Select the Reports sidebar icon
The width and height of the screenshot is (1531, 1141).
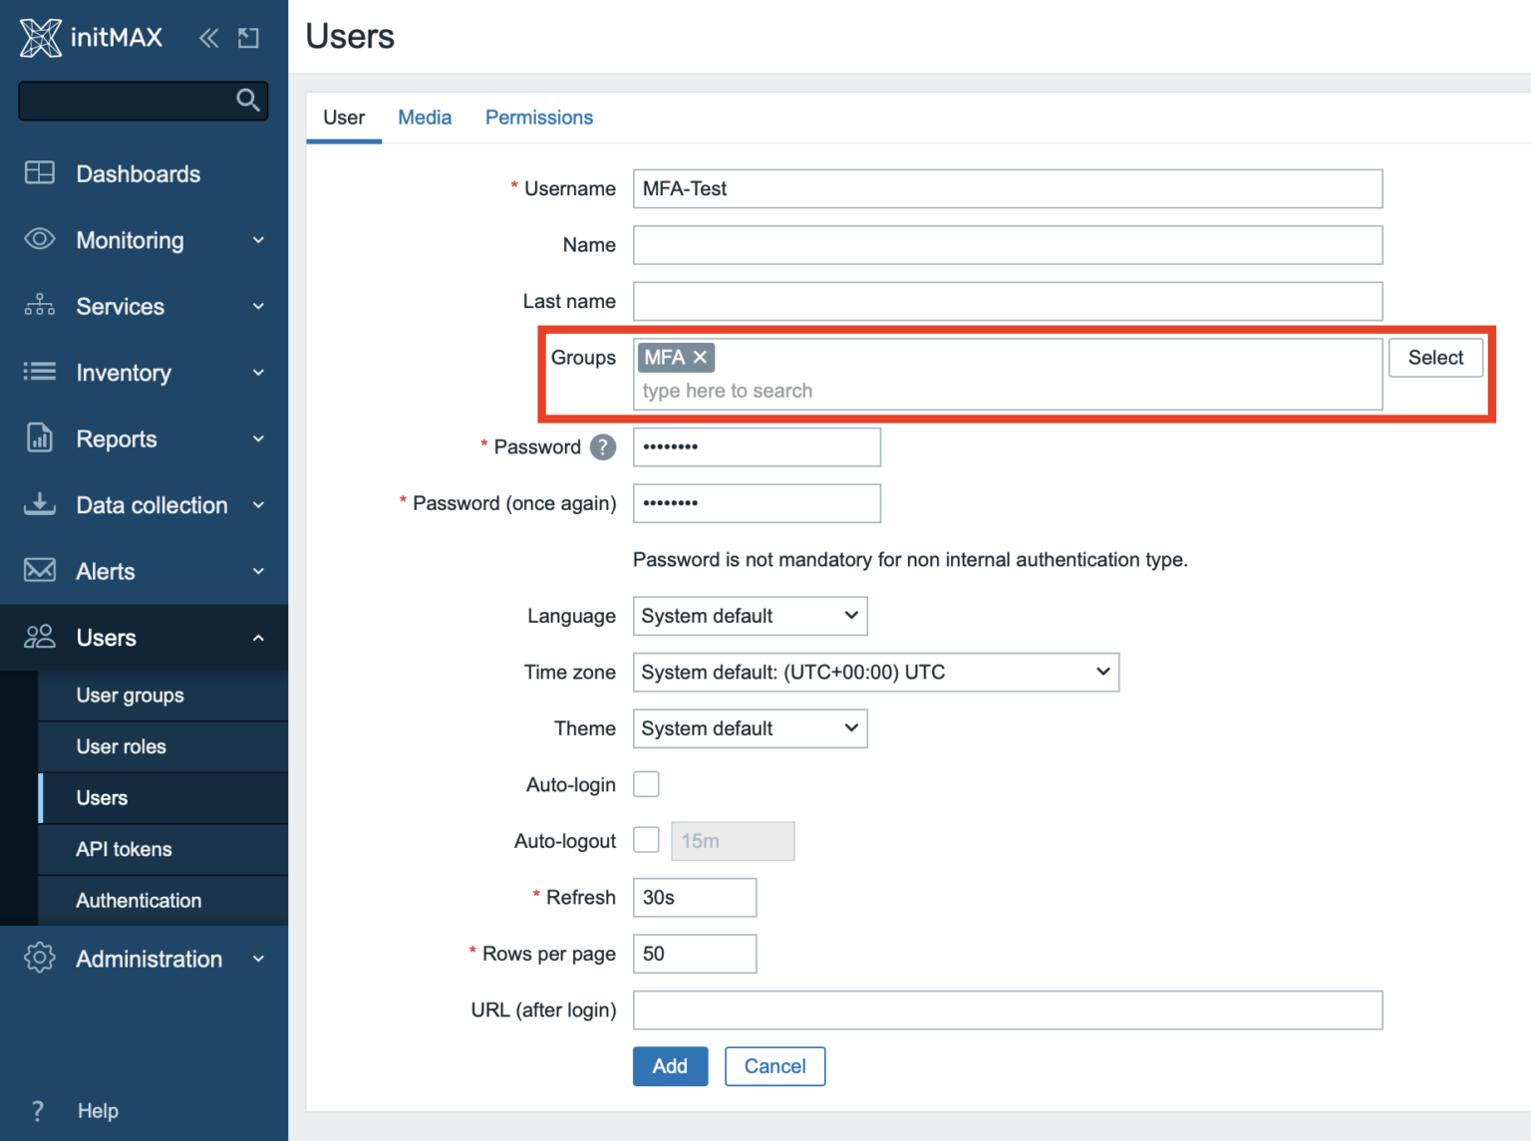tap(40, 438)
